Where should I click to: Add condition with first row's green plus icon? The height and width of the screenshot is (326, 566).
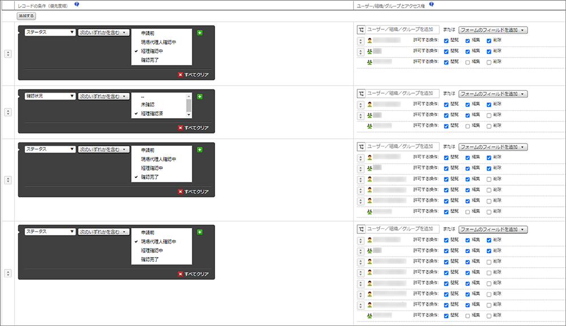coord(200,33)
